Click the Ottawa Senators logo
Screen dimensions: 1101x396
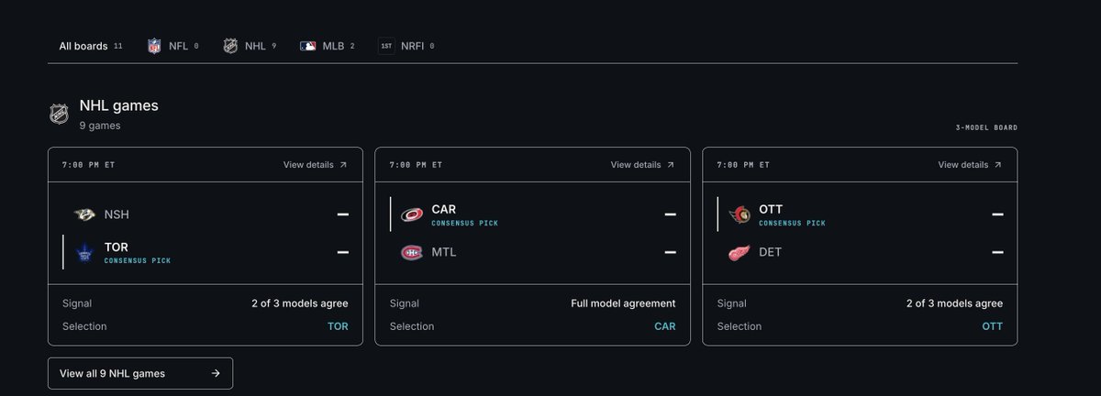(x=740, y=214)
